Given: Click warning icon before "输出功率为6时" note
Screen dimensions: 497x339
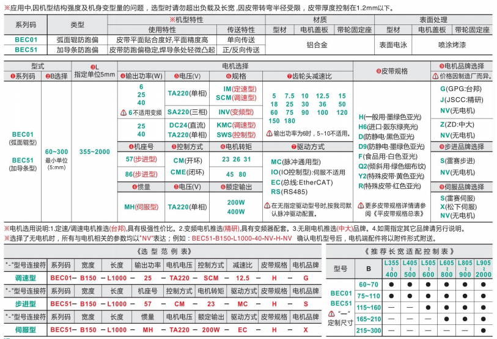Looking at the screenshot, I should pos(268,133).
